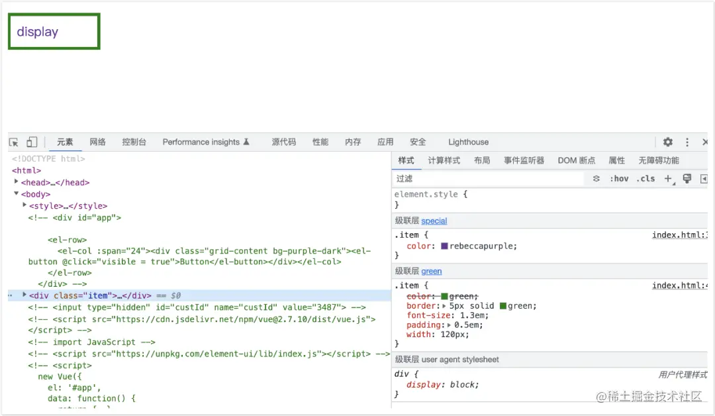
Task: Expand the padding shorthand property triangle
Action: click(449, 325)
